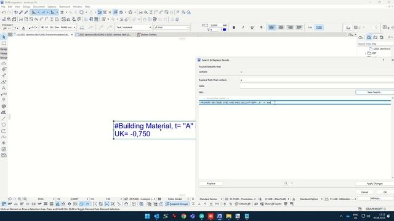Select the PROPERTY autotext result row
The width and height of the screenshot is (394, 221).
point(295,103)
